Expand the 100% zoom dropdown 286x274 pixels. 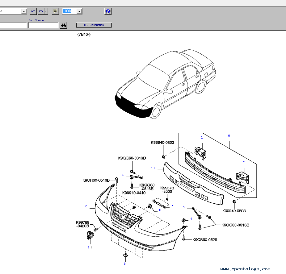pos(79,11)
